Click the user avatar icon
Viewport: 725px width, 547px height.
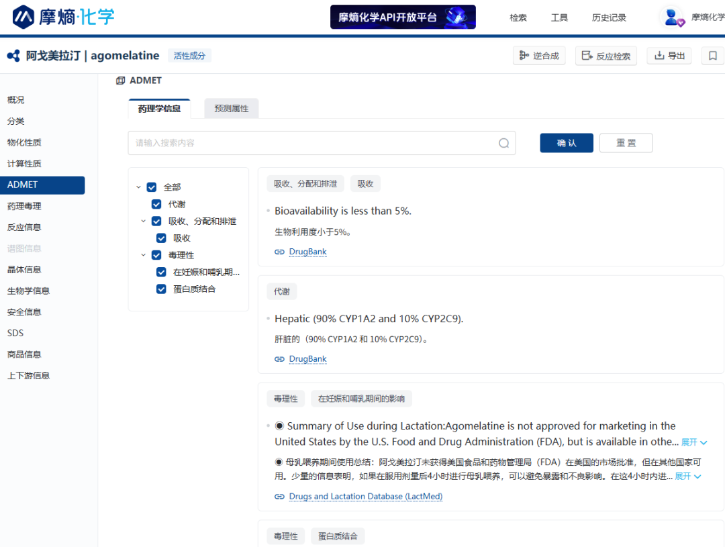click(x=671, y=17)
